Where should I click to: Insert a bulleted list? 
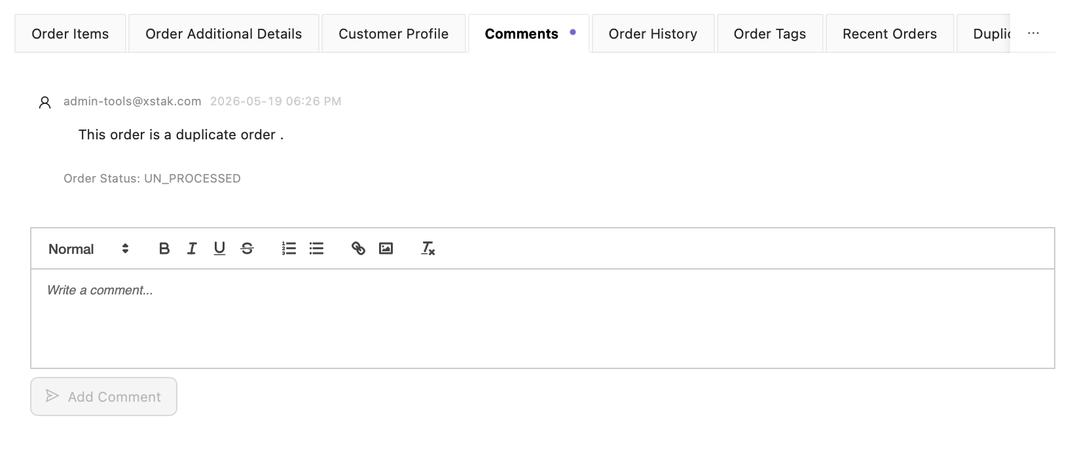316,249
